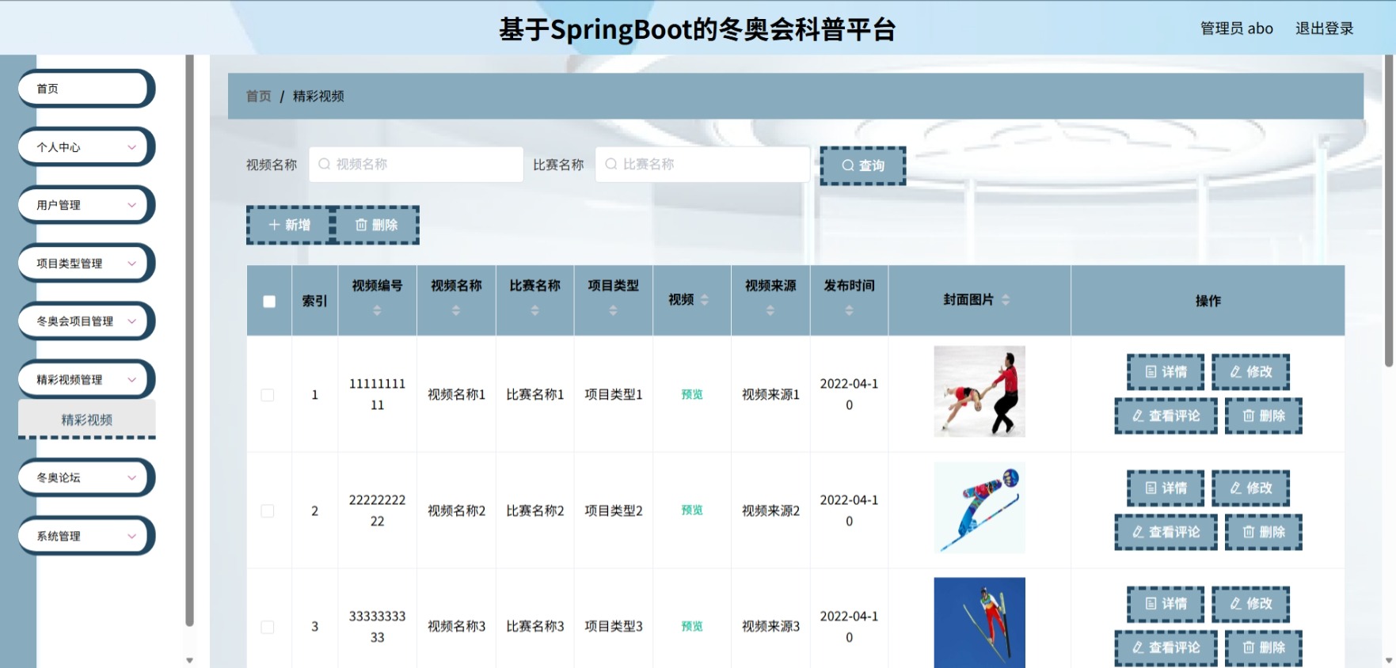The height and width of the screenshot is (668, 1396).
Task: Open ski jumper cover thumbnail in row 3
Action: (979, 623)
